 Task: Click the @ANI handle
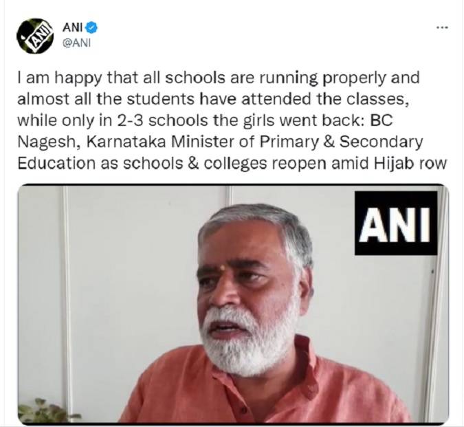pos(76,43)
